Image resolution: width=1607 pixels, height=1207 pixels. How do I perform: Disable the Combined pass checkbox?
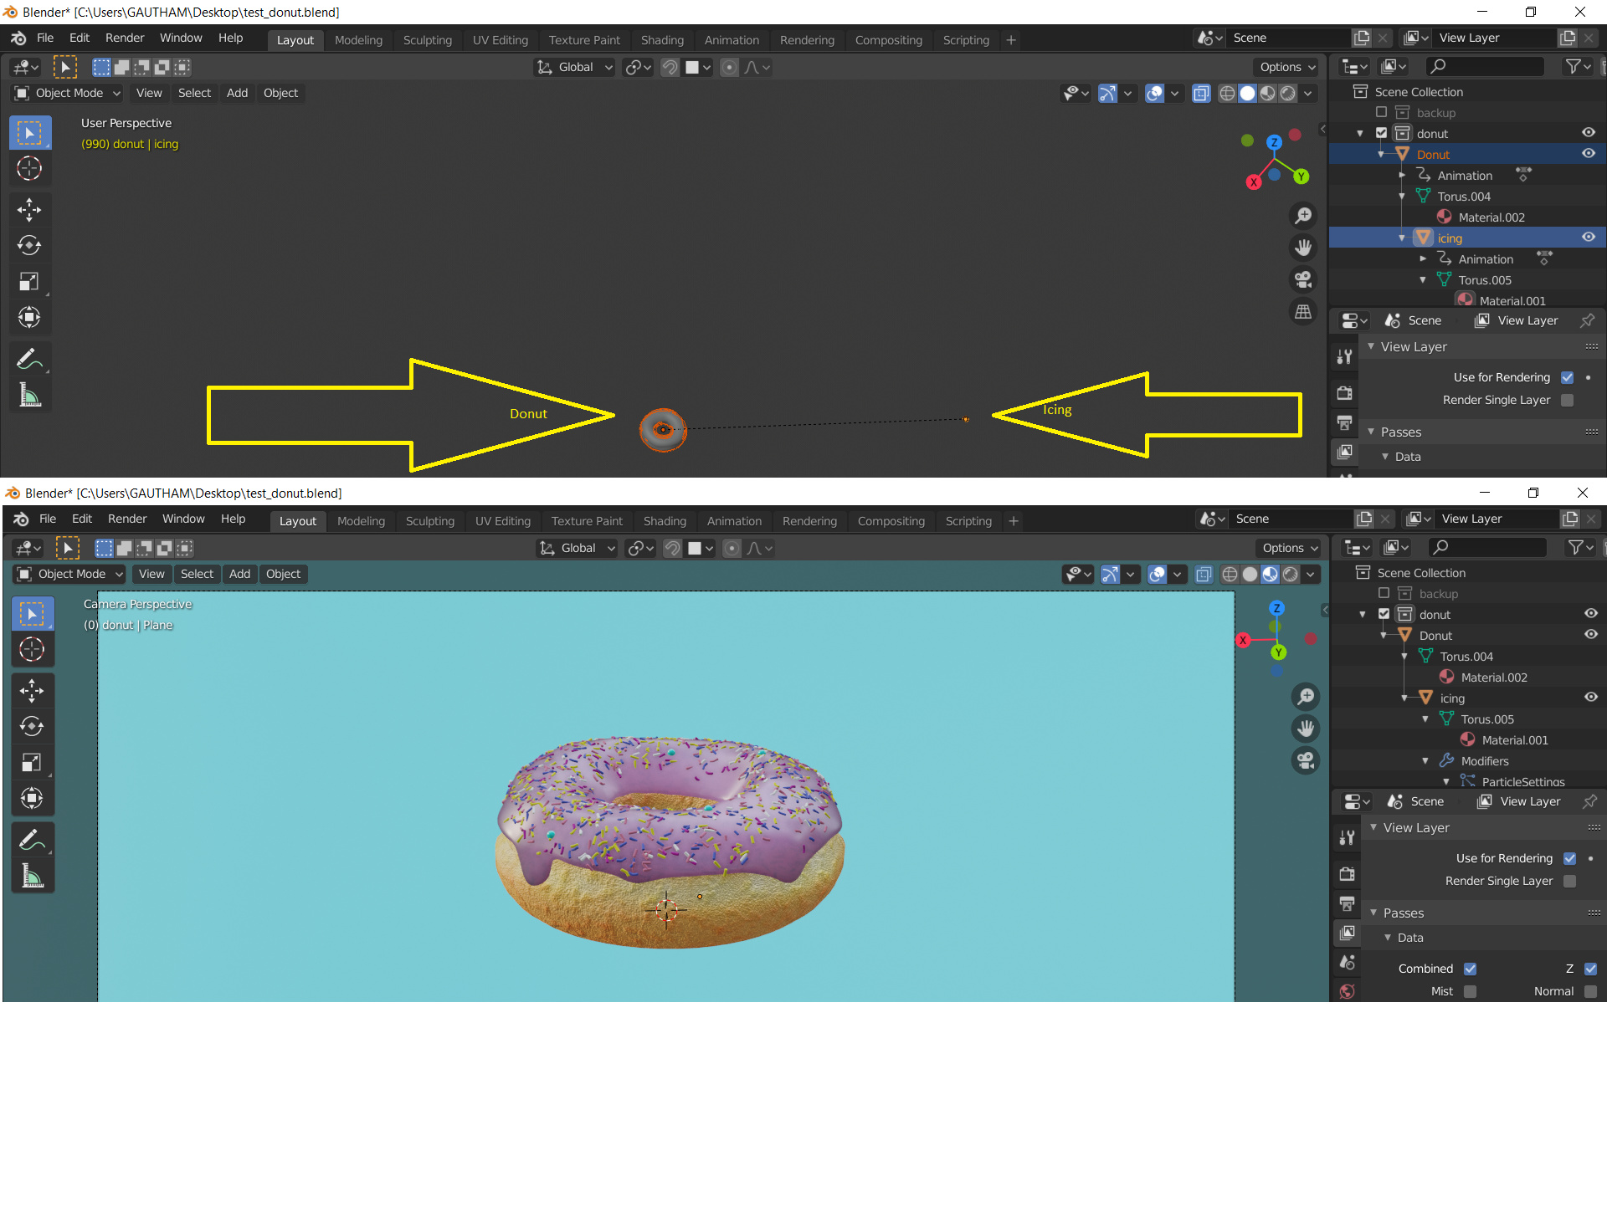pyautogui.click(x=1470, y=969)
